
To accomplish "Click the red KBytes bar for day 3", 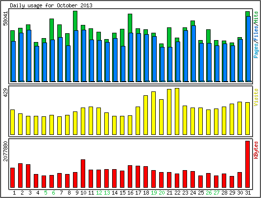I will pos(28,176).
